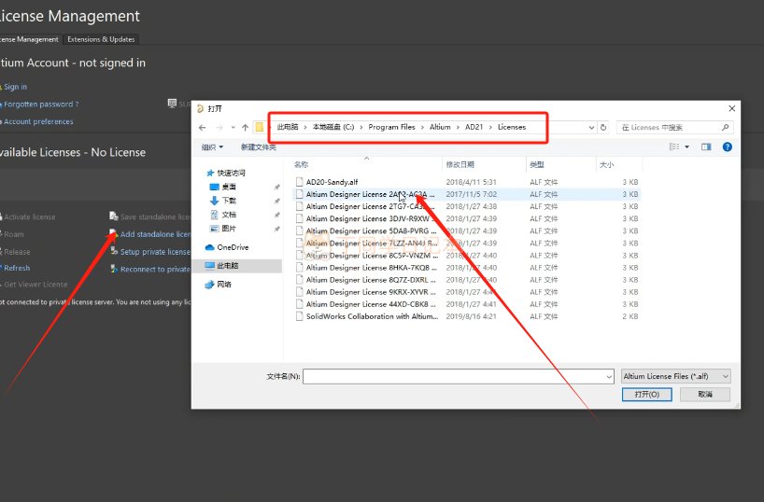Click the Sign in link
This screenshot has width=764, height=502.
[x=15, y=87]
